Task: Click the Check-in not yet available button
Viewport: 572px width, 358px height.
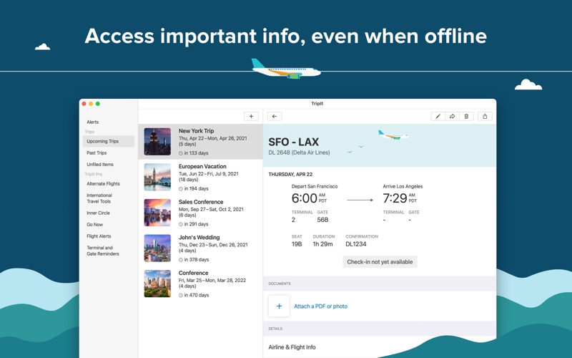Action: pos(380,262)
